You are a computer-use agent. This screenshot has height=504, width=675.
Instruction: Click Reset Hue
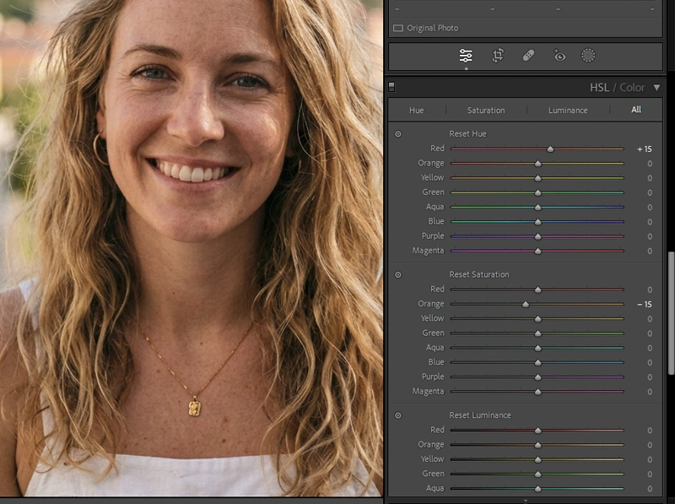467,134
